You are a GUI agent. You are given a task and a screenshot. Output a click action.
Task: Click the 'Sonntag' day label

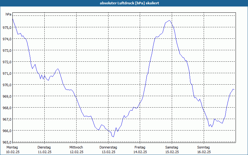[204, 148]
